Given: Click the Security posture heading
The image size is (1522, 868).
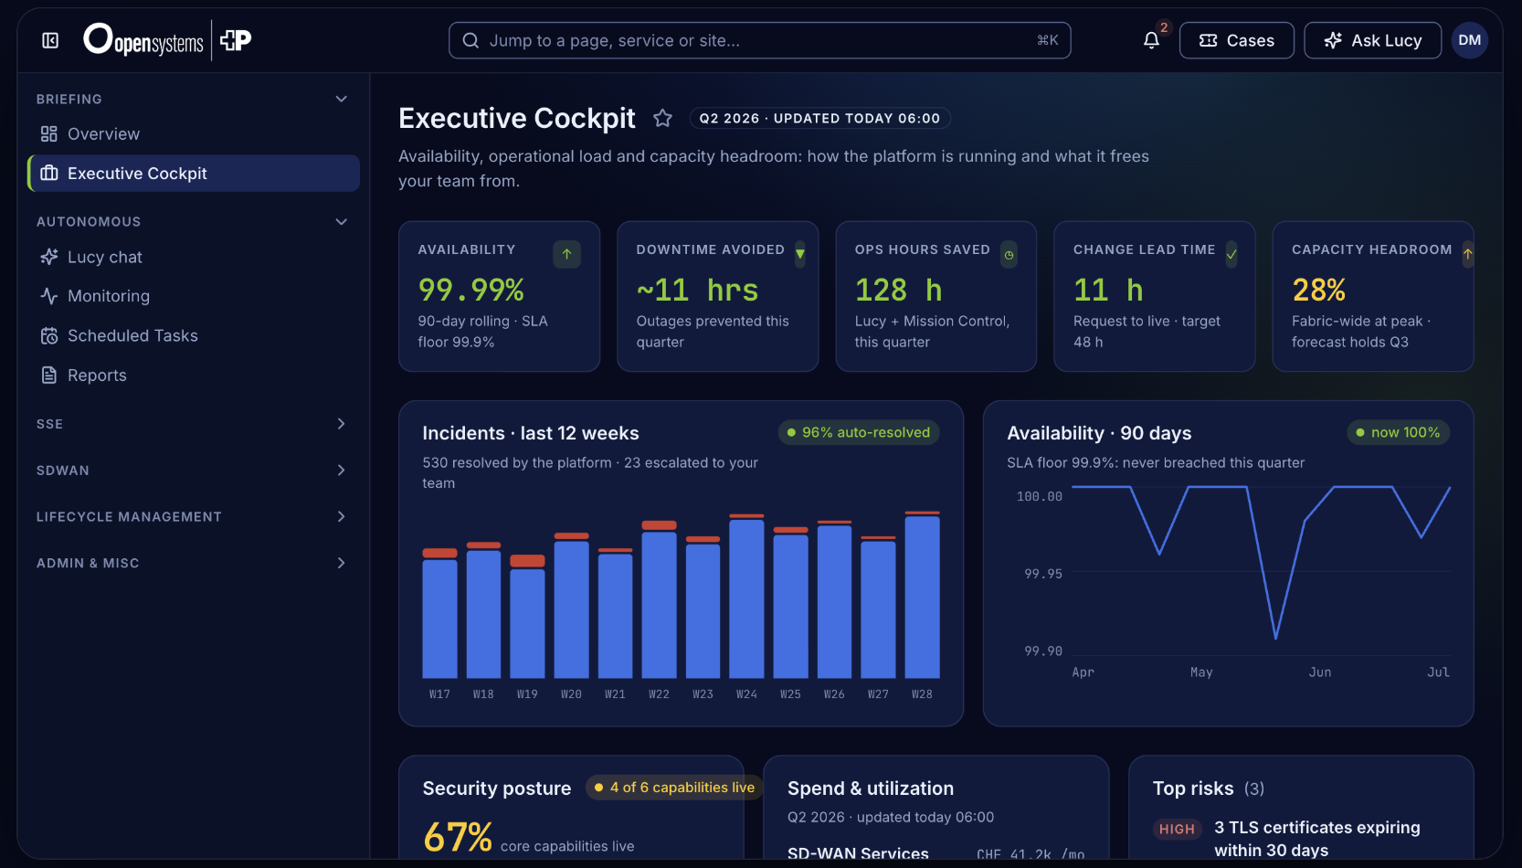Looking at the screenshot, I should [496, 789].
